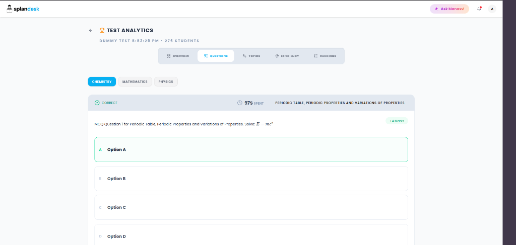Open the Topics tab
Viewport: 516px width, 245px height.
251,56
